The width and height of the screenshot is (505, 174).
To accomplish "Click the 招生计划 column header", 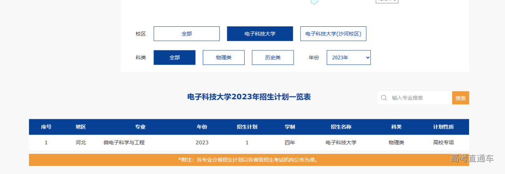I will click(247, 127).
